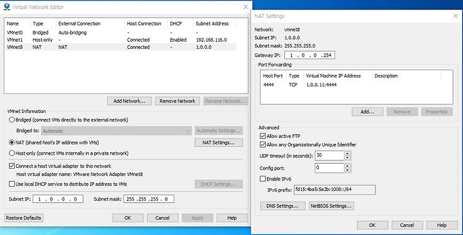
Task: Select the VMnet8 network row
Action: click(121, 47)
